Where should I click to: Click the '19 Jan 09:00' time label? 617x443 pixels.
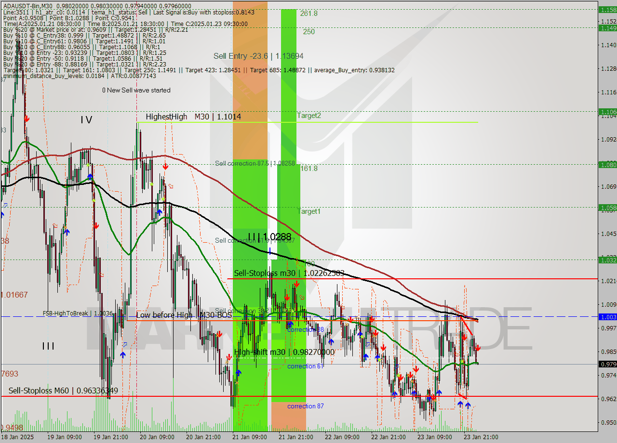pos(64,437)
